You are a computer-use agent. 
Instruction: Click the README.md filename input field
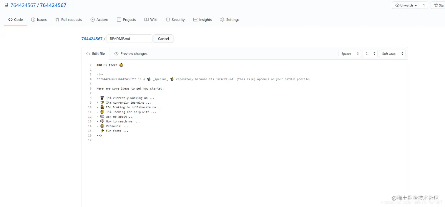tap(129, 39)
